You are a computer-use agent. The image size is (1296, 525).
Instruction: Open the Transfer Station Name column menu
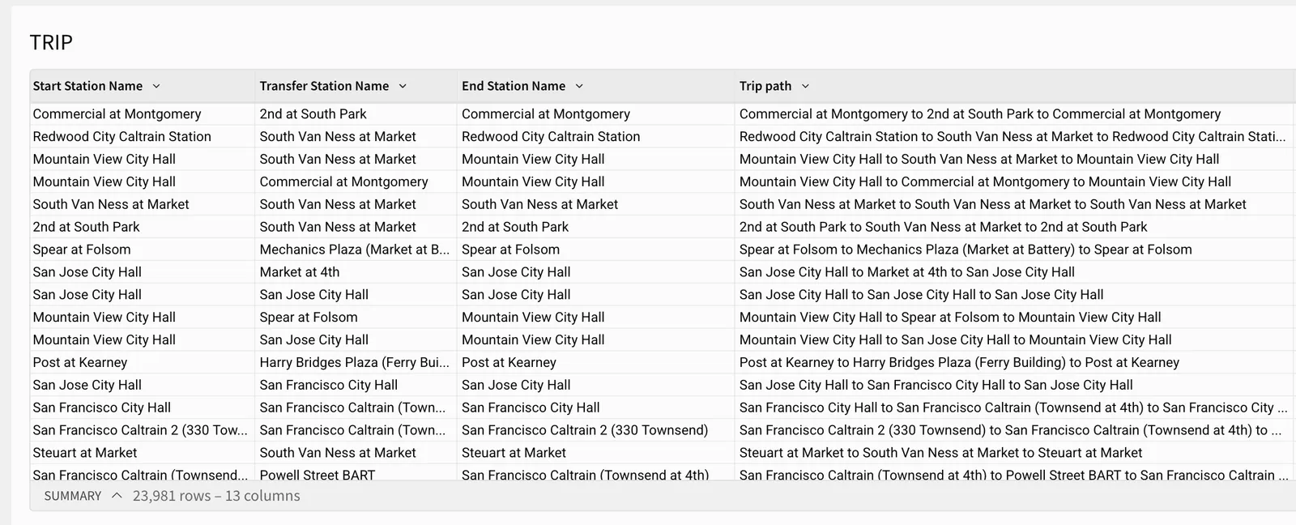pyautogui.click(x=403, y=86)
